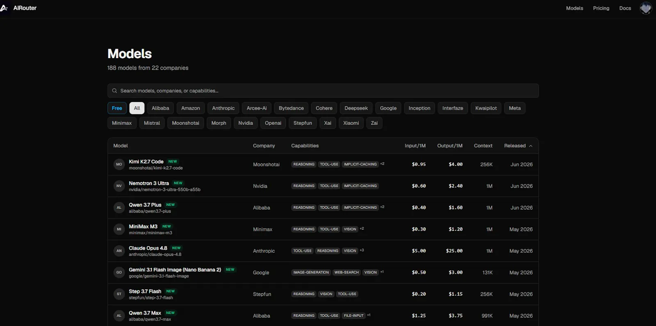Filter models by Mistral
Screen dimensions: 656x326
(x=152, y=123)
